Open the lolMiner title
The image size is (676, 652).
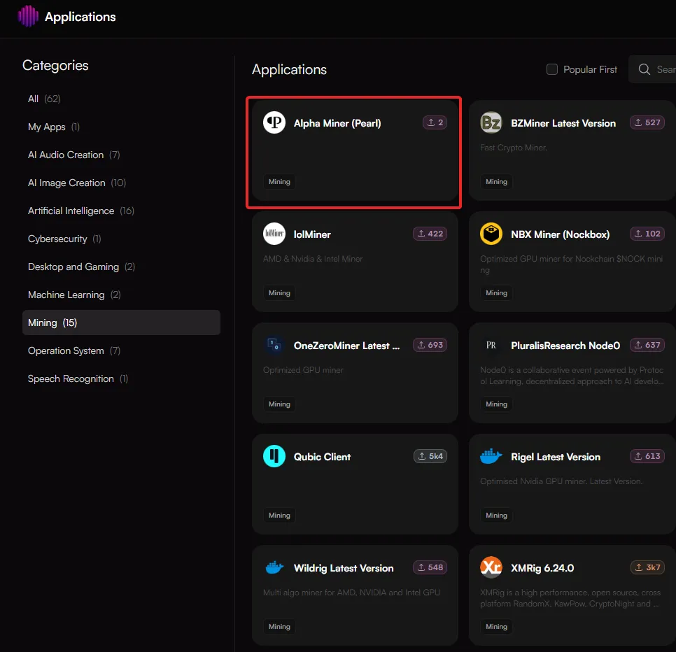[x=312, y=234]
